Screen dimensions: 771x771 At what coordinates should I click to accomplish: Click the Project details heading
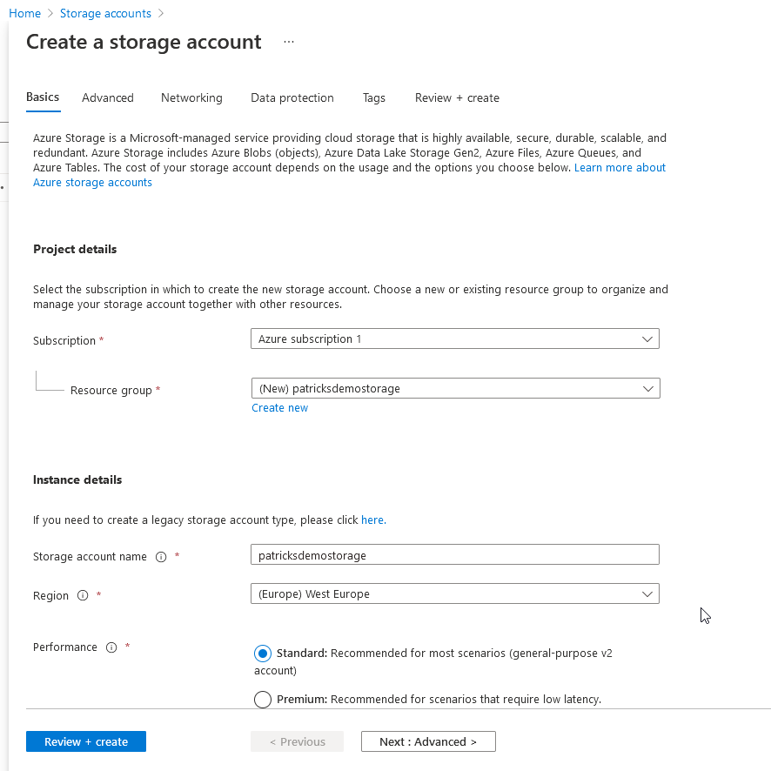75,249
